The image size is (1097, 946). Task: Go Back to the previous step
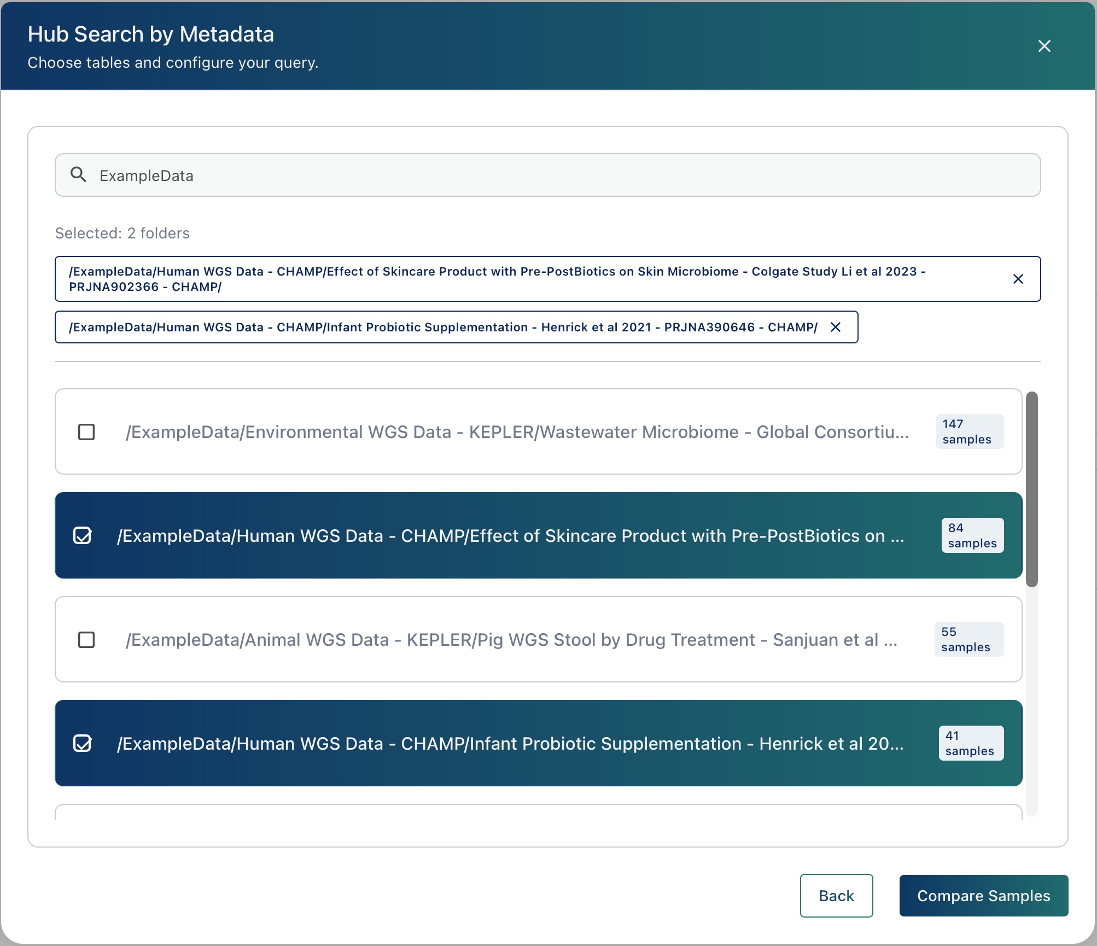click(x=836, y=896)
